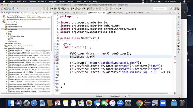Click the editor horizontal scrollbar
The image size is (193, 108).
(x=114, y=93)
